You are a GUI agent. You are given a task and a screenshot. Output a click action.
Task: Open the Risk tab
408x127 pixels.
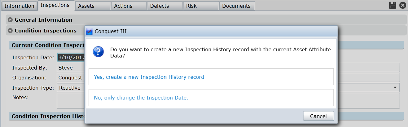(x=201, y=6)
